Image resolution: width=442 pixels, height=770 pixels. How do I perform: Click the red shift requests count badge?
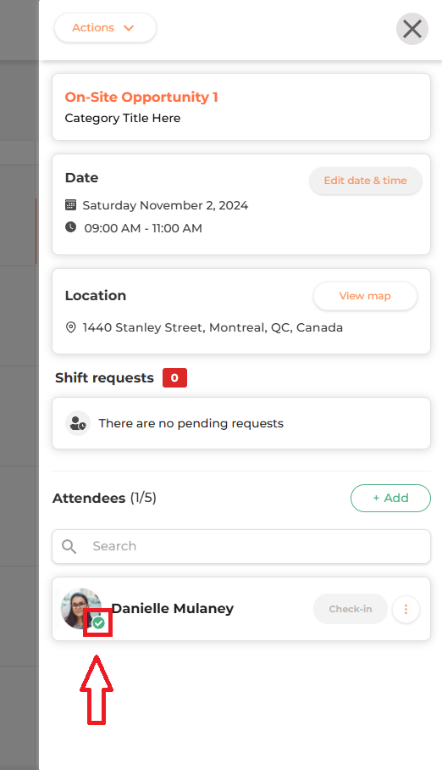174,377
